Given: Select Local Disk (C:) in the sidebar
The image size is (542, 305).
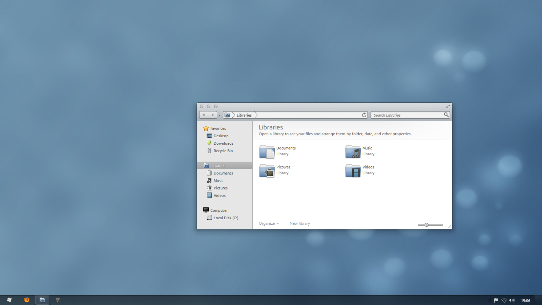Looking at the screenshot, I should (x=225, y=218).
